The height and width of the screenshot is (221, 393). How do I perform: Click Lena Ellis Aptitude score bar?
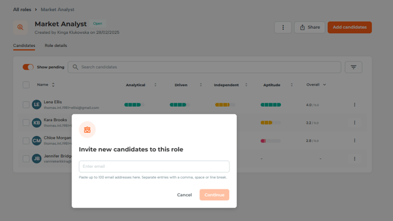[270, 105]
